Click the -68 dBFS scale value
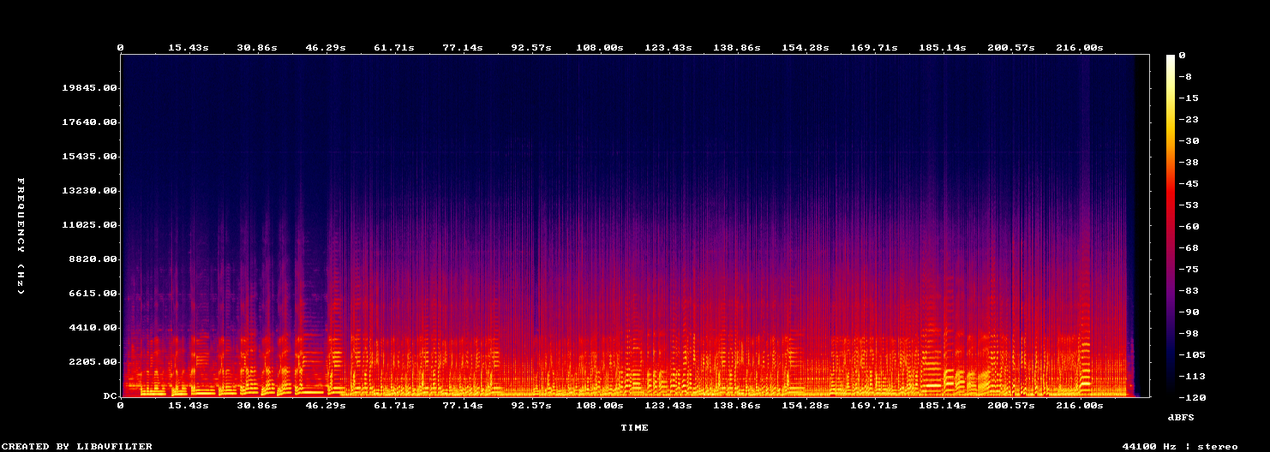Image resolution: width=1270 pixels, height=452 pixels. click(1188, 248)
